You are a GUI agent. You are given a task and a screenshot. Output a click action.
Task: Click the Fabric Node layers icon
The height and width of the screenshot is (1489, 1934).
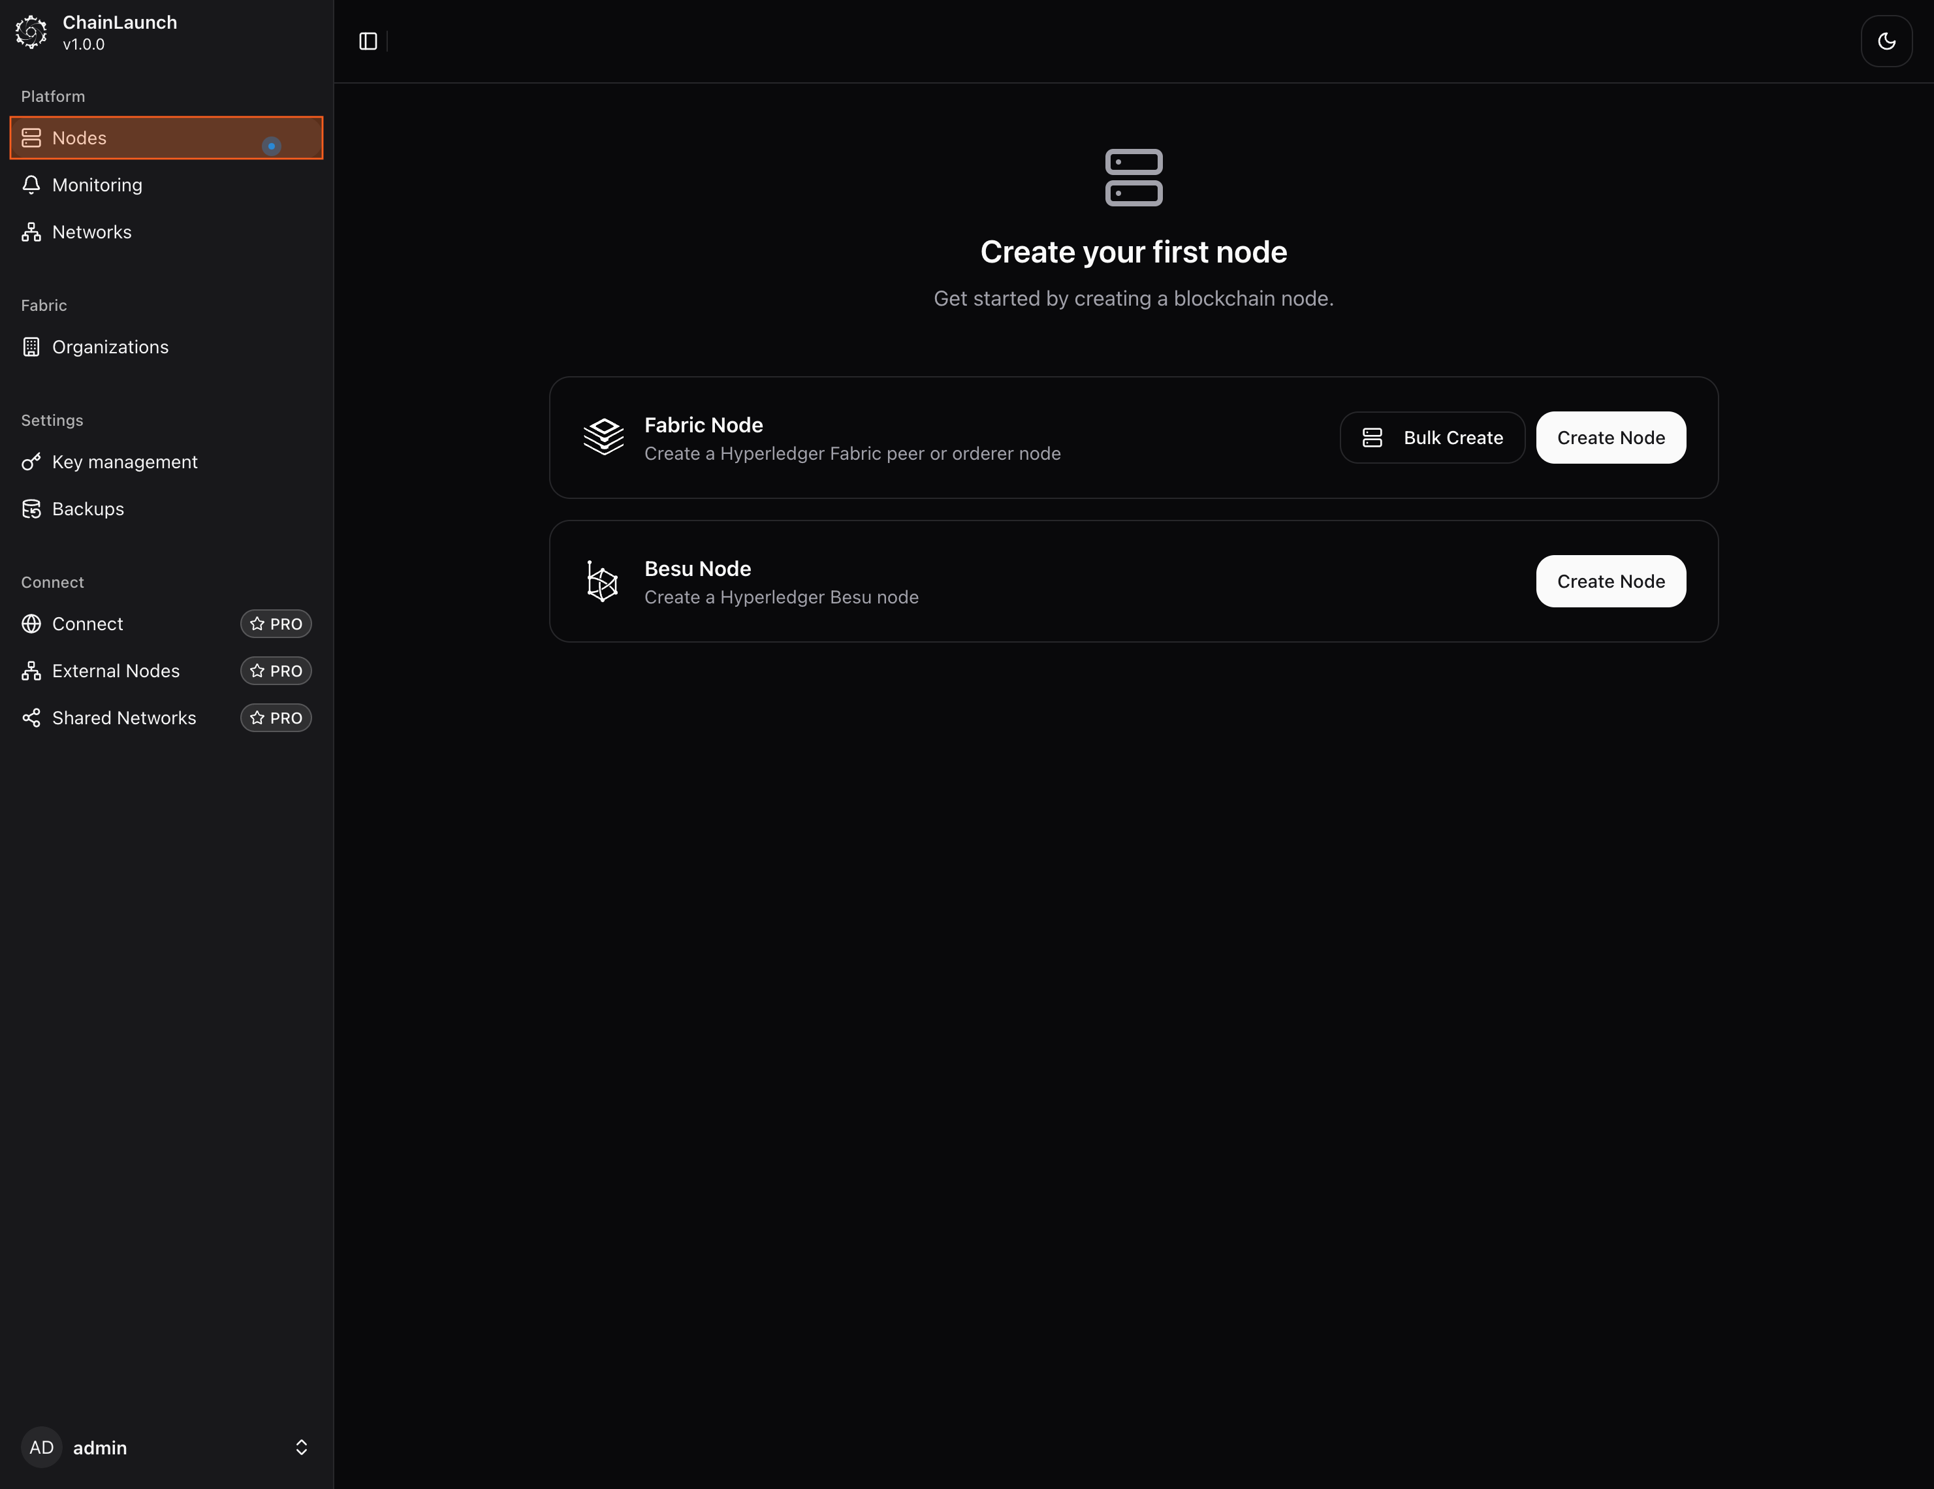coord(603,438)
